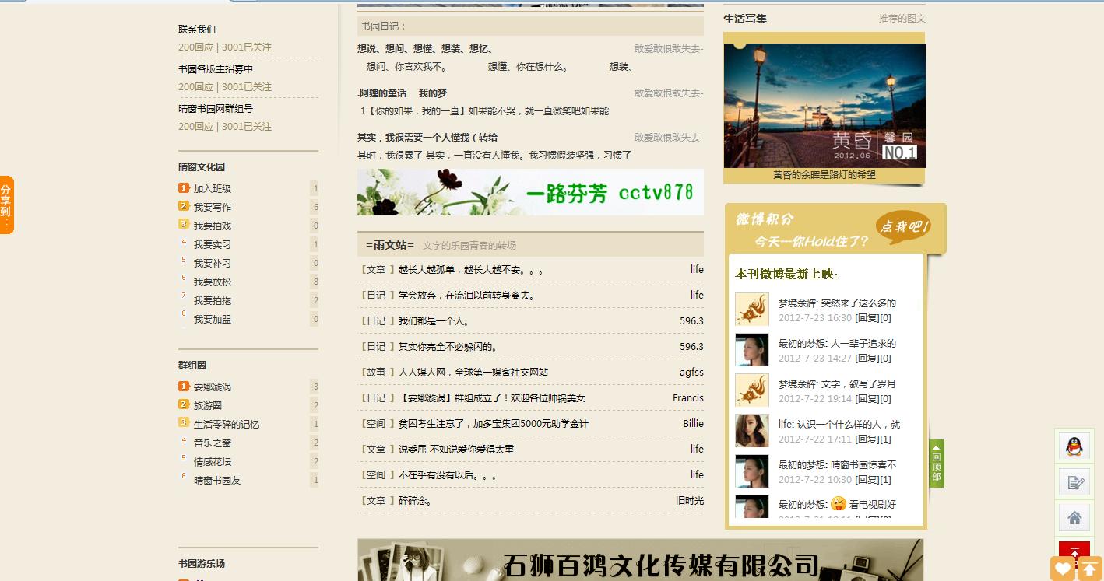Click the 点我吧! speech bubble

click(x=903, y=226)
